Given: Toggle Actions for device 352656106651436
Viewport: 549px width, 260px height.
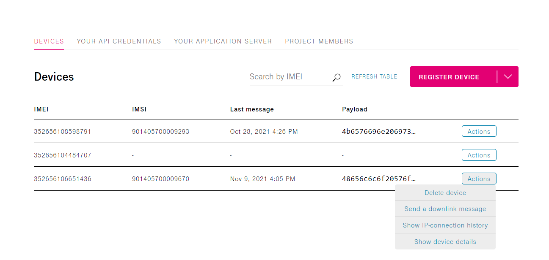Looking at the screenshot, I should point(479,179).
